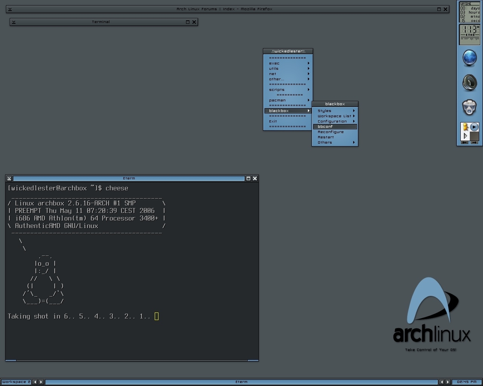Iconify the shaded Terminal window
This screenshot has width=483, height=386.
pos(14,22)
